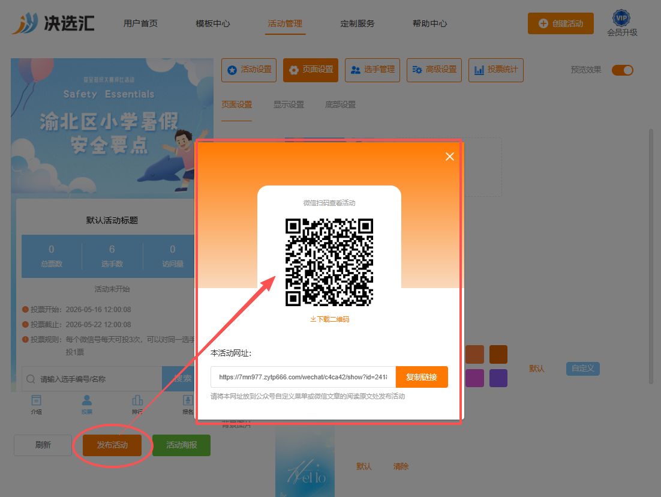Click the star icon on 活动设置

[x=232, y=70]
